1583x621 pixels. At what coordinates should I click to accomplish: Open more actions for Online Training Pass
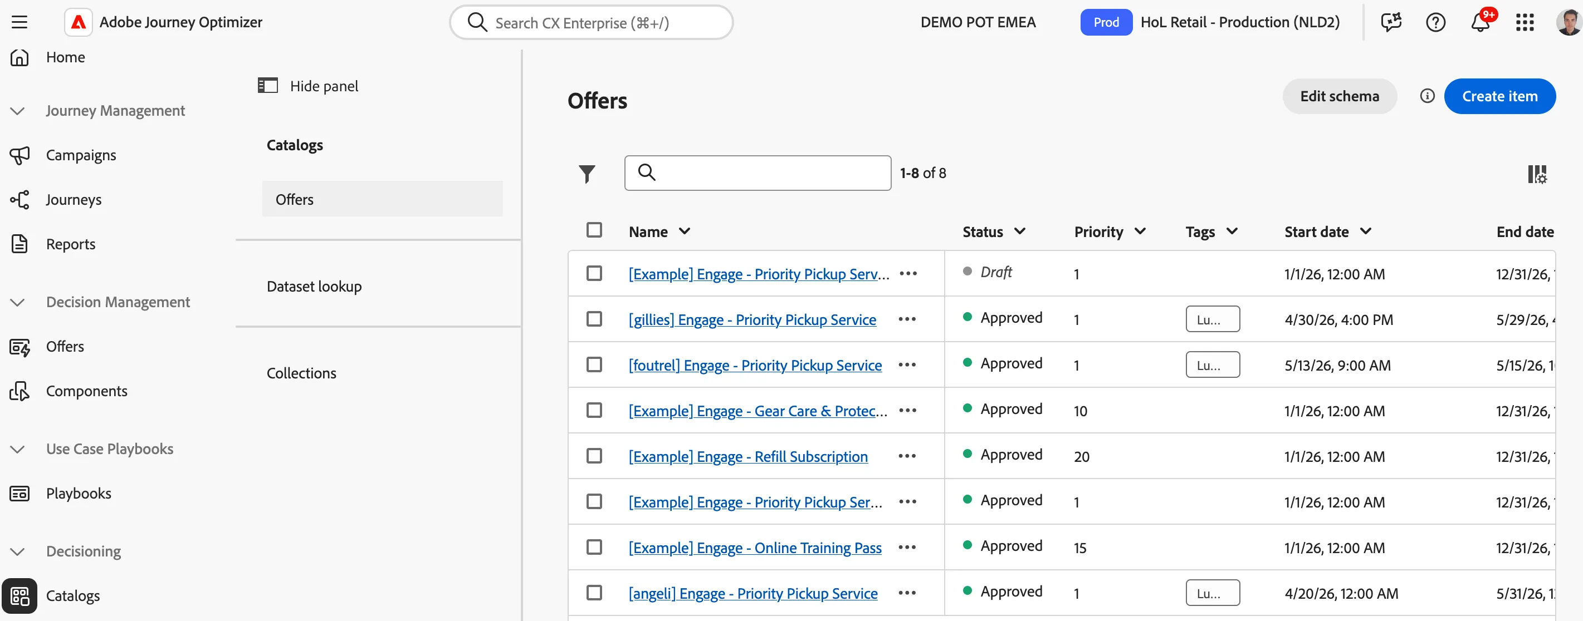[907, 547]
